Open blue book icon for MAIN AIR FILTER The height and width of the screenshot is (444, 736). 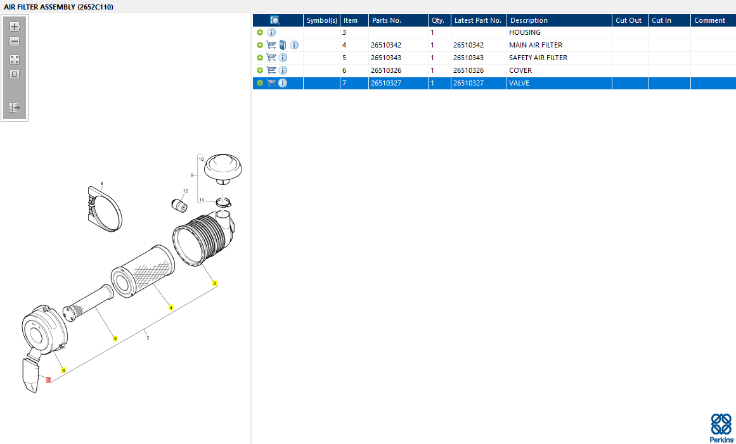(283, 45)
